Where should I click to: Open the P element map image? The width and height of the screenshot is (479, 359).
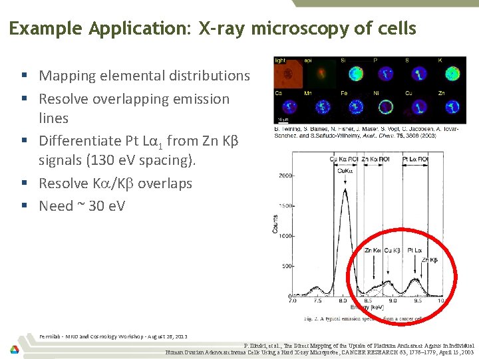[386, 74]
